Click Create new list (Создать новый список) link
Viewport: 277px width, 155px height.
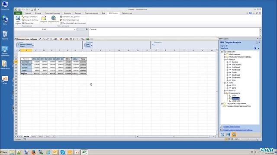point(232,127)
